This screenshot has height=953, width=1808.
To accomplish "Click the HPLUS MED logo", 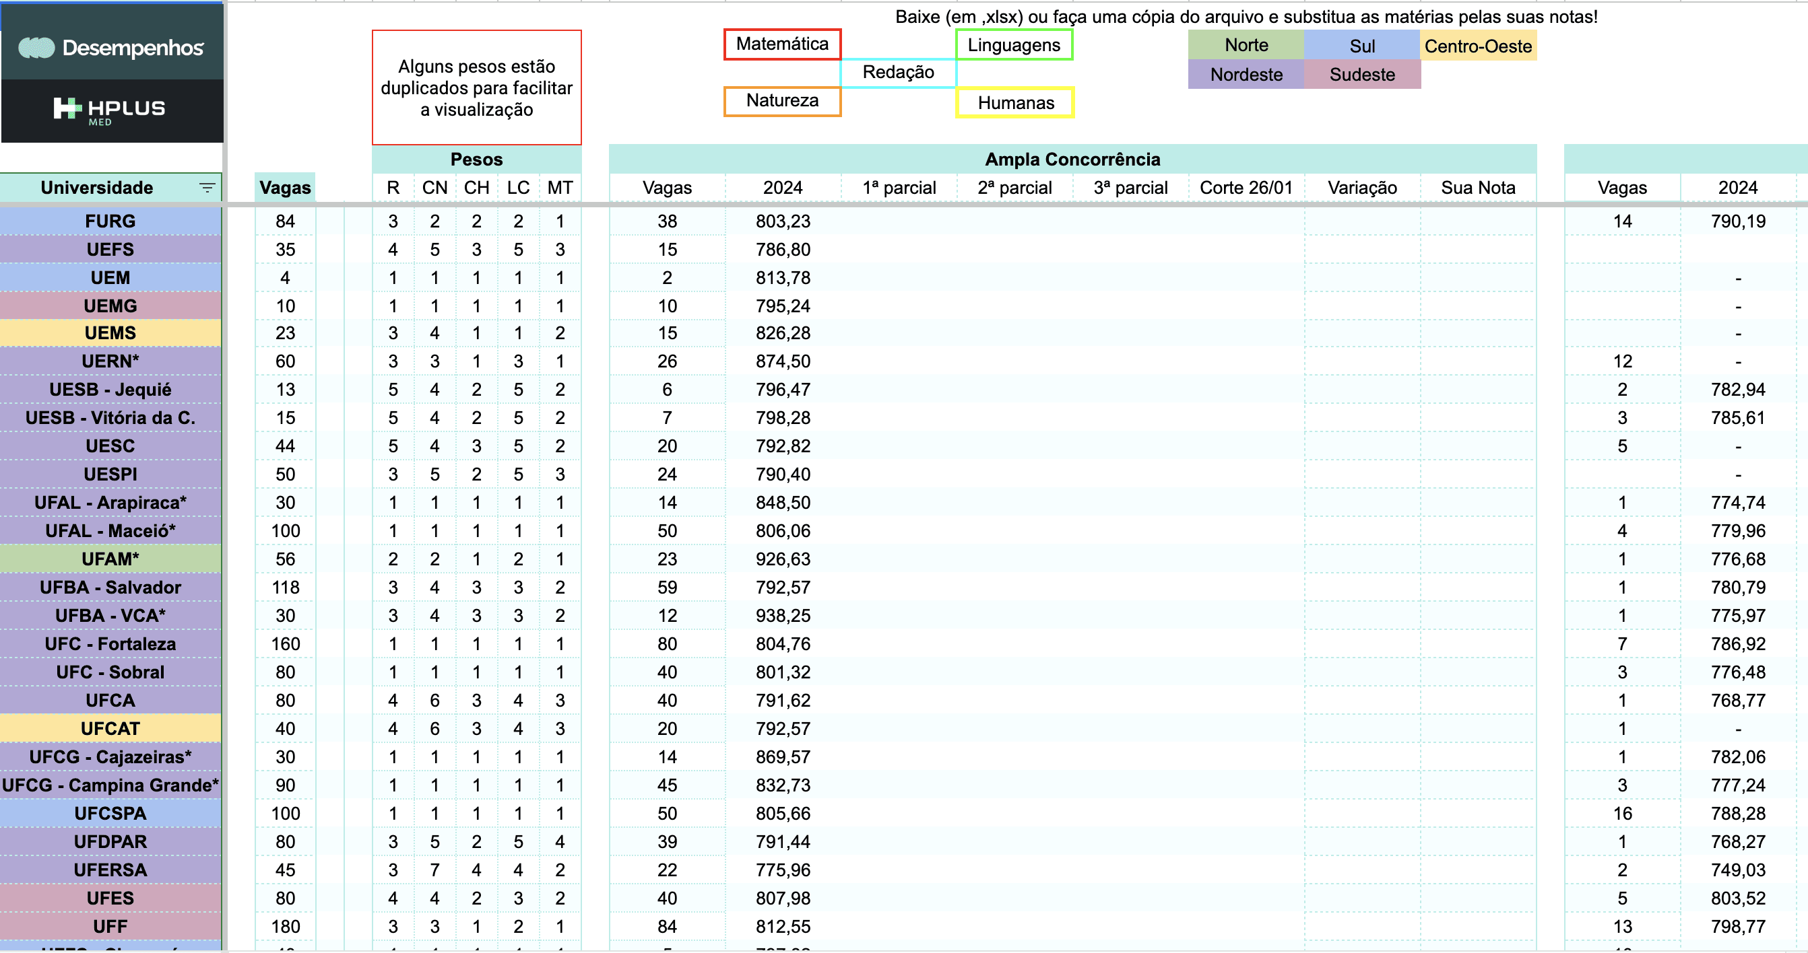I will pyautogui.click(x=110, y=110).
